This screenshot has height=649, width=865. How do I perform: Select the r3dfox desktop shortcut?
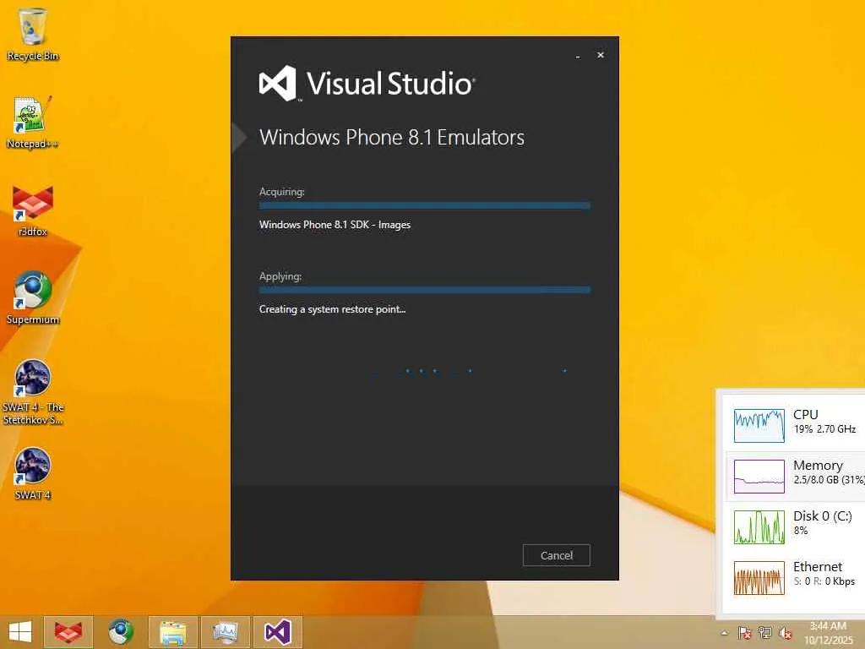click(33, 210)
